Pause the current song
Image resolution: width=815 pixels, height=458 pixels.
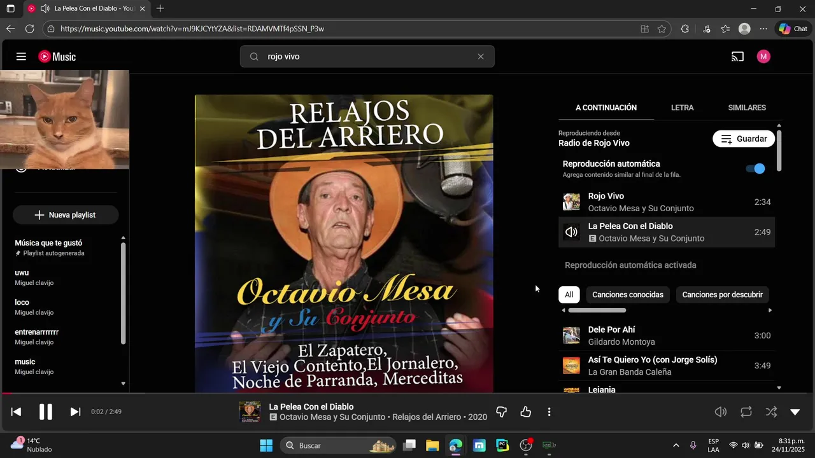click(x=46, y=412)
